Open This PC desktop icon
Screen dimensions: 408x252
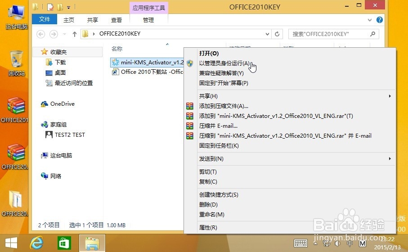[x=16, y=17]
